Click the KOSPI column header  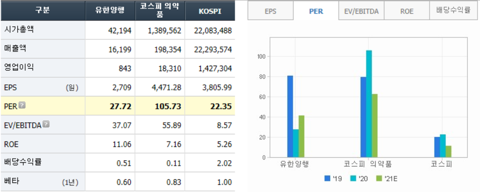(x=210, y=11)
